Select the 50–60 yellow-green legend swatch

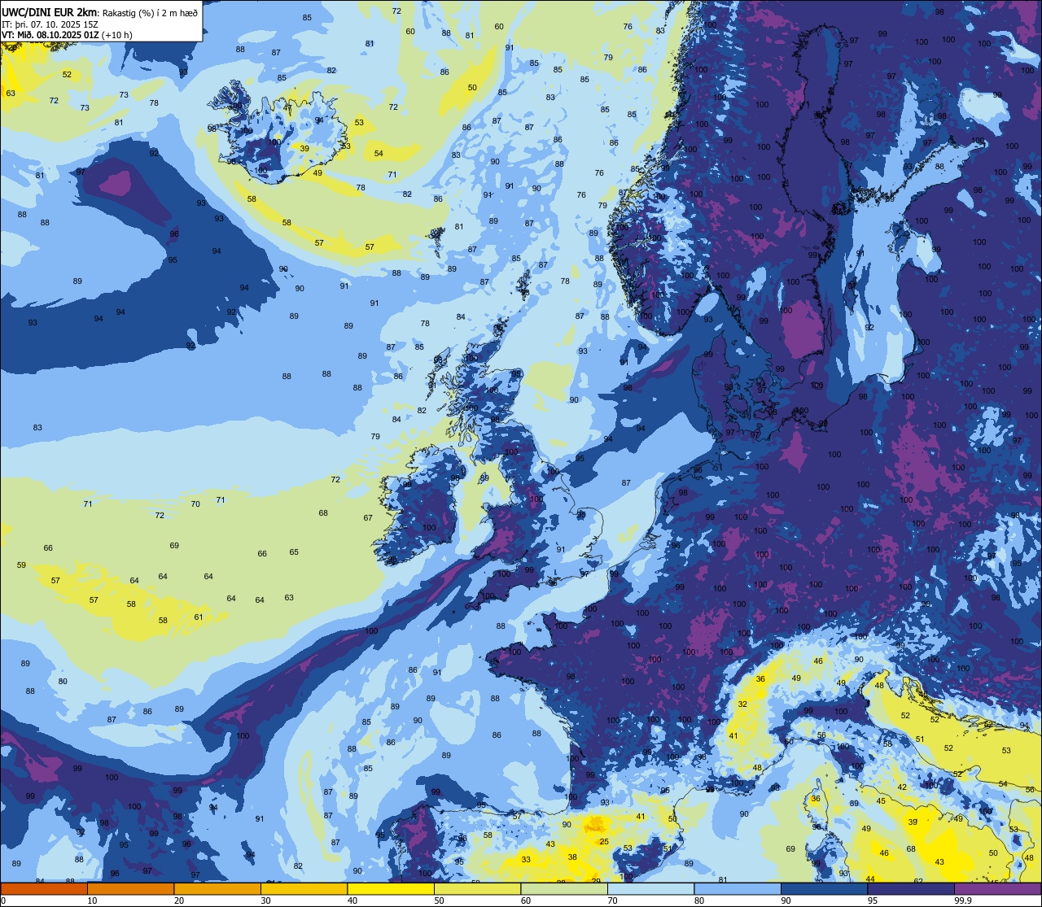point(477,888)
